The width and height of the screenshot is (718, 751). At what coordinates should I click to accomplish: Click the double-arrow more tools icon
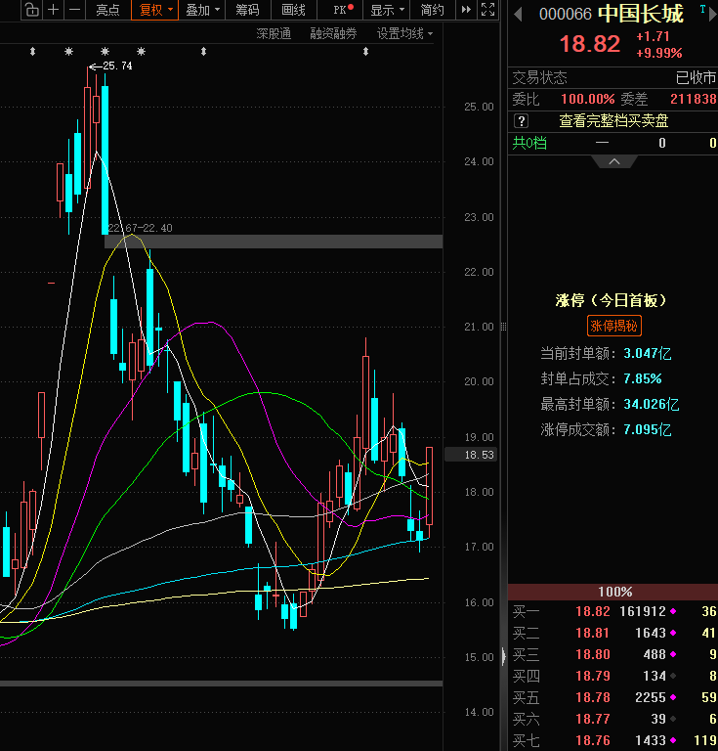coord(466,10)
